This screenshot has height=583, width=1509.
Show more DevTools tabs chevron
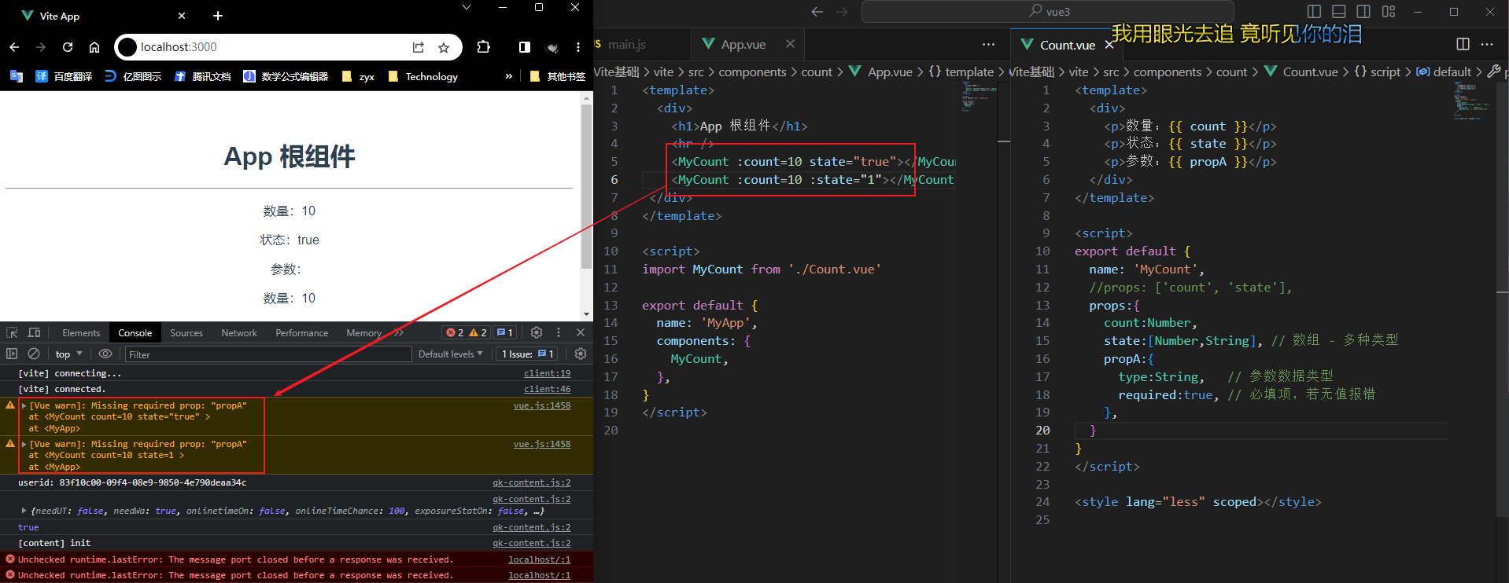point(399,332)
